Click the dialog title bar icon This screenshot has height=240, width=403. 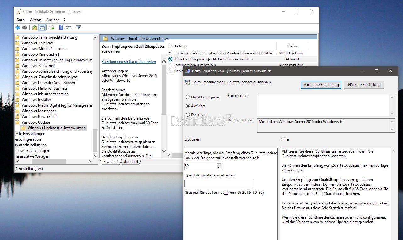tap(188, 71)
